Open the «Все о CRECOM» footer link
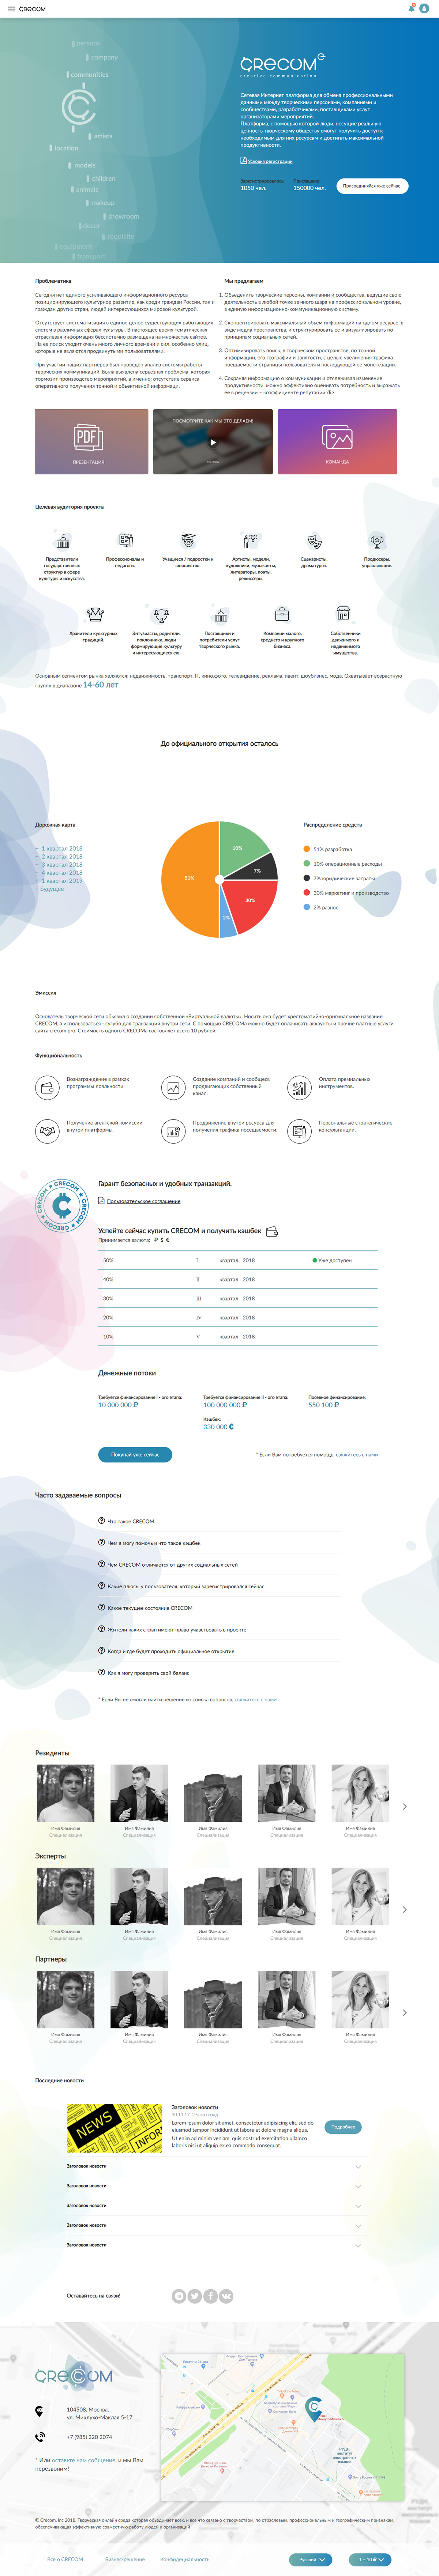 click(x=65, y=2559)
